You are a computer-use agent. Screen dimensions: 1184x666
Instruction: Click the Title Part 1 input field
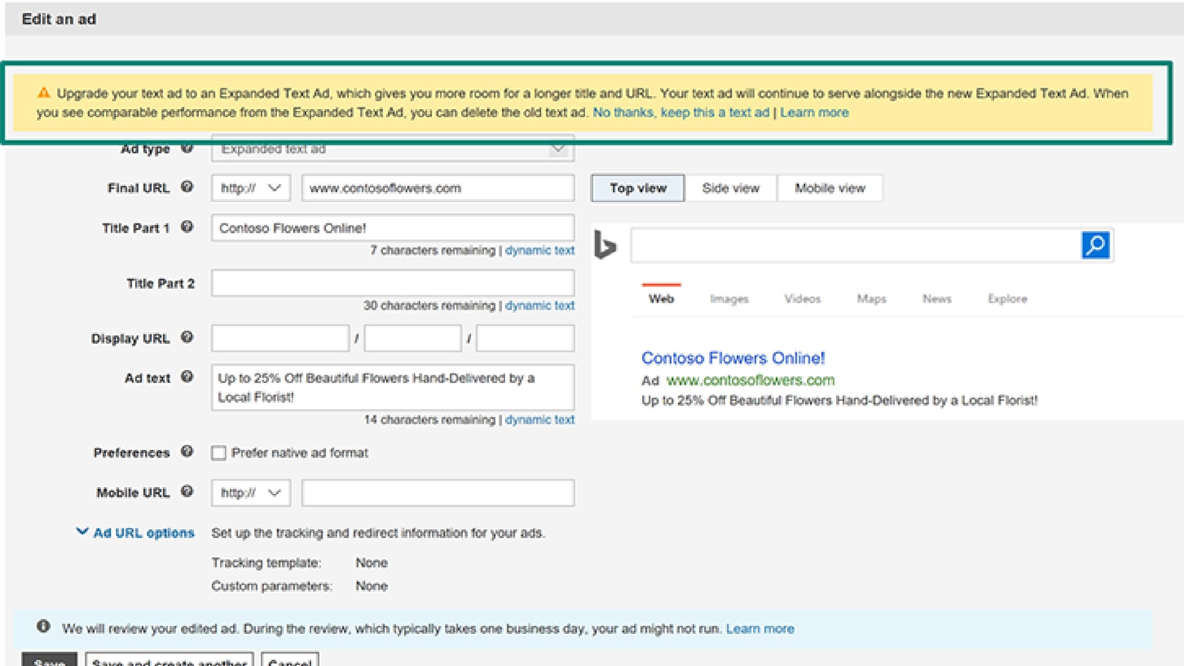click(392, 228)
